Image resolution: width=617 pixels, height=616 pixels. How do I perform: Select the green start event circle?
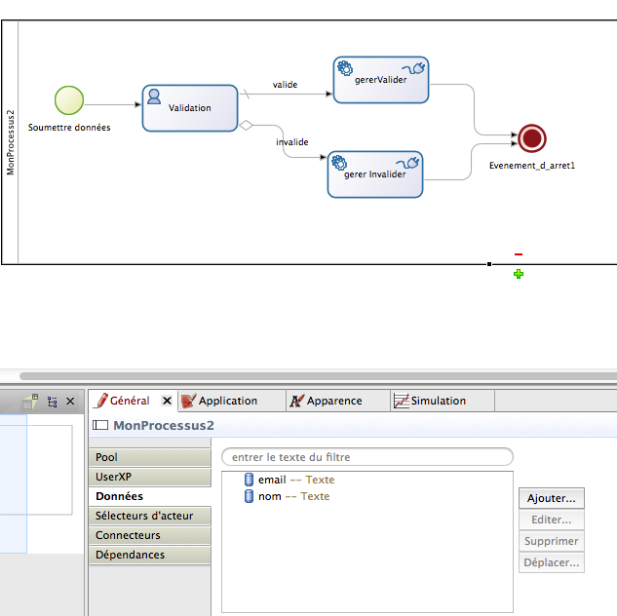pyautogui.click(x=69, y=100)
